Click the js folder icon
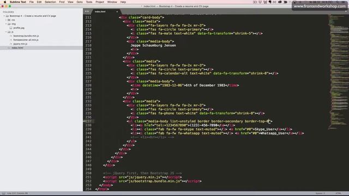Image resolution: width=349 pixels, height=196 pixels. (x=9, y=32)
